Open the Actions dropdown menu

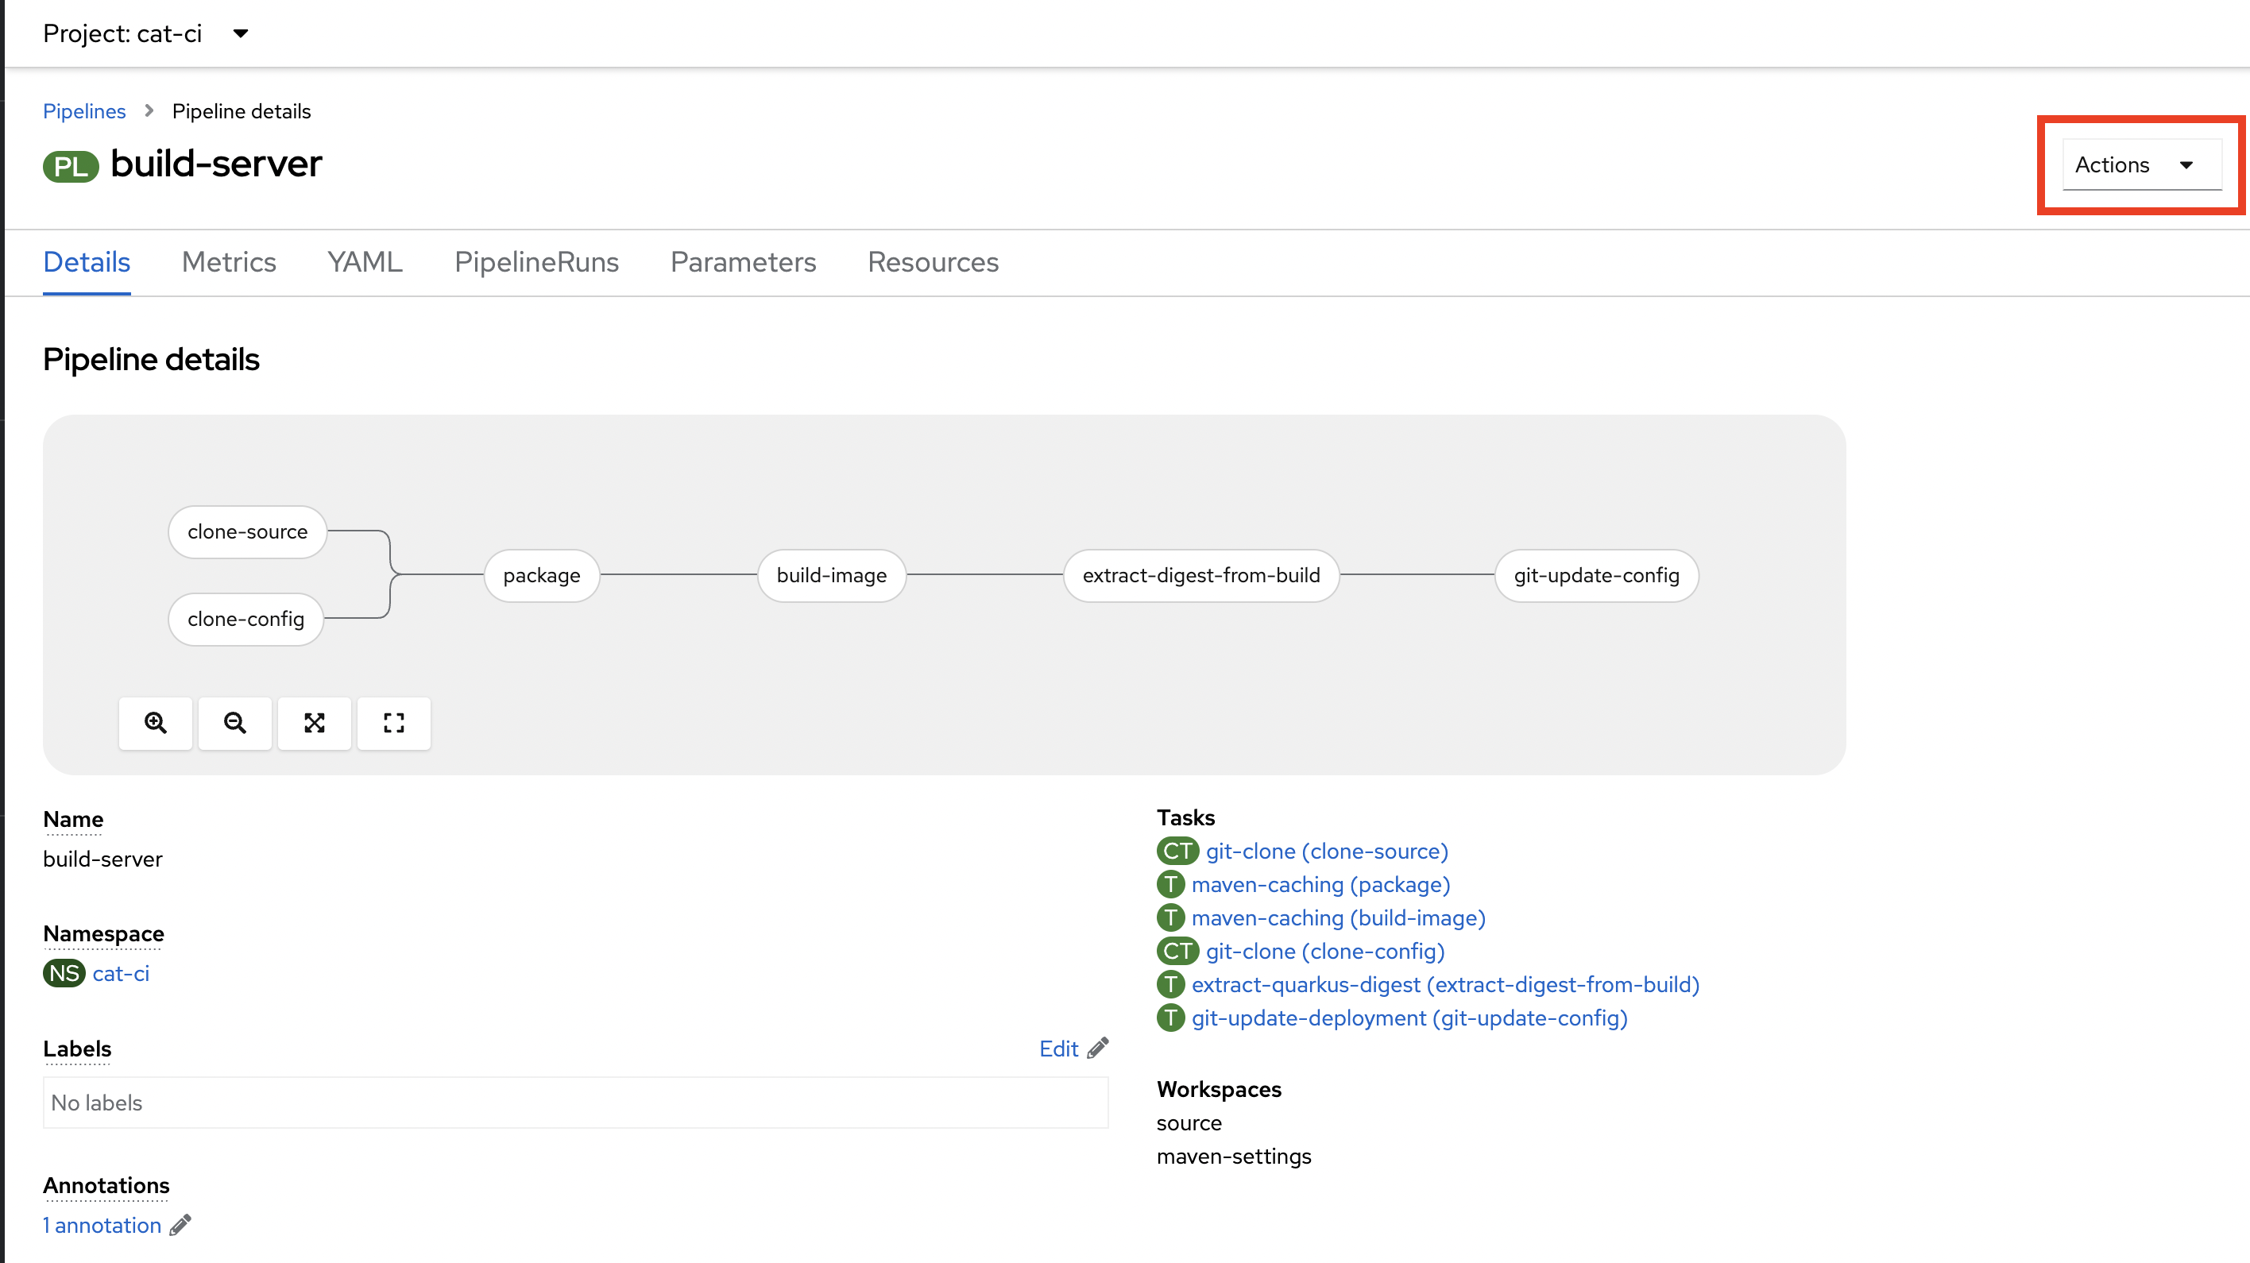(x=2142, y=164)
